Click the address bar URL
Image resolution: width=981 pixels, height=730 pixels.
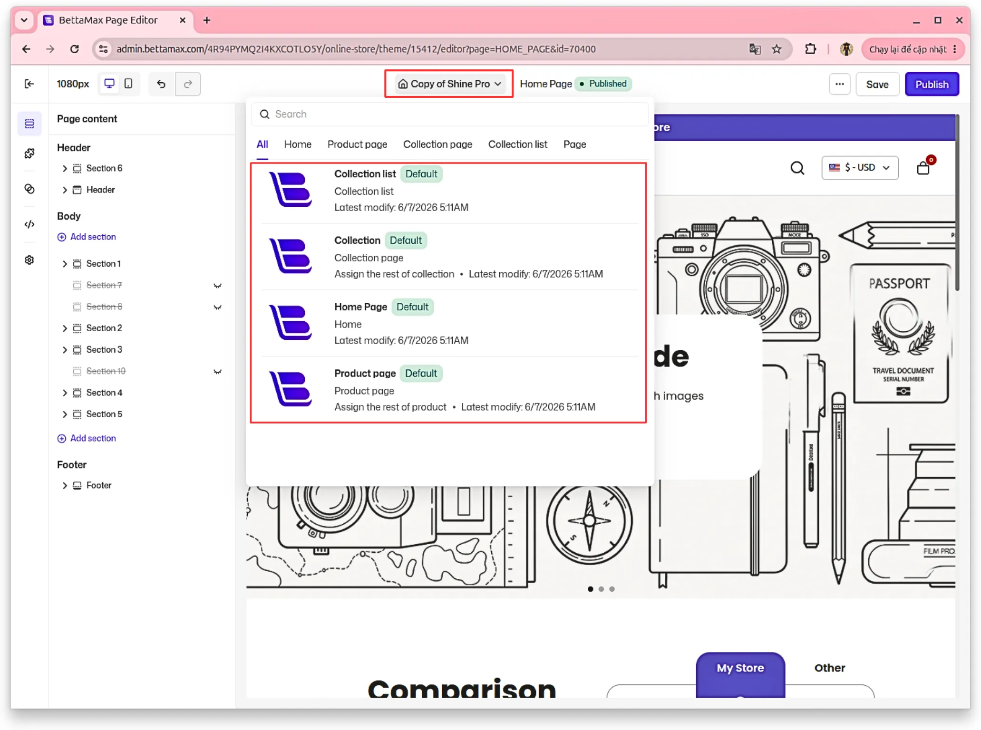[356, 49]
